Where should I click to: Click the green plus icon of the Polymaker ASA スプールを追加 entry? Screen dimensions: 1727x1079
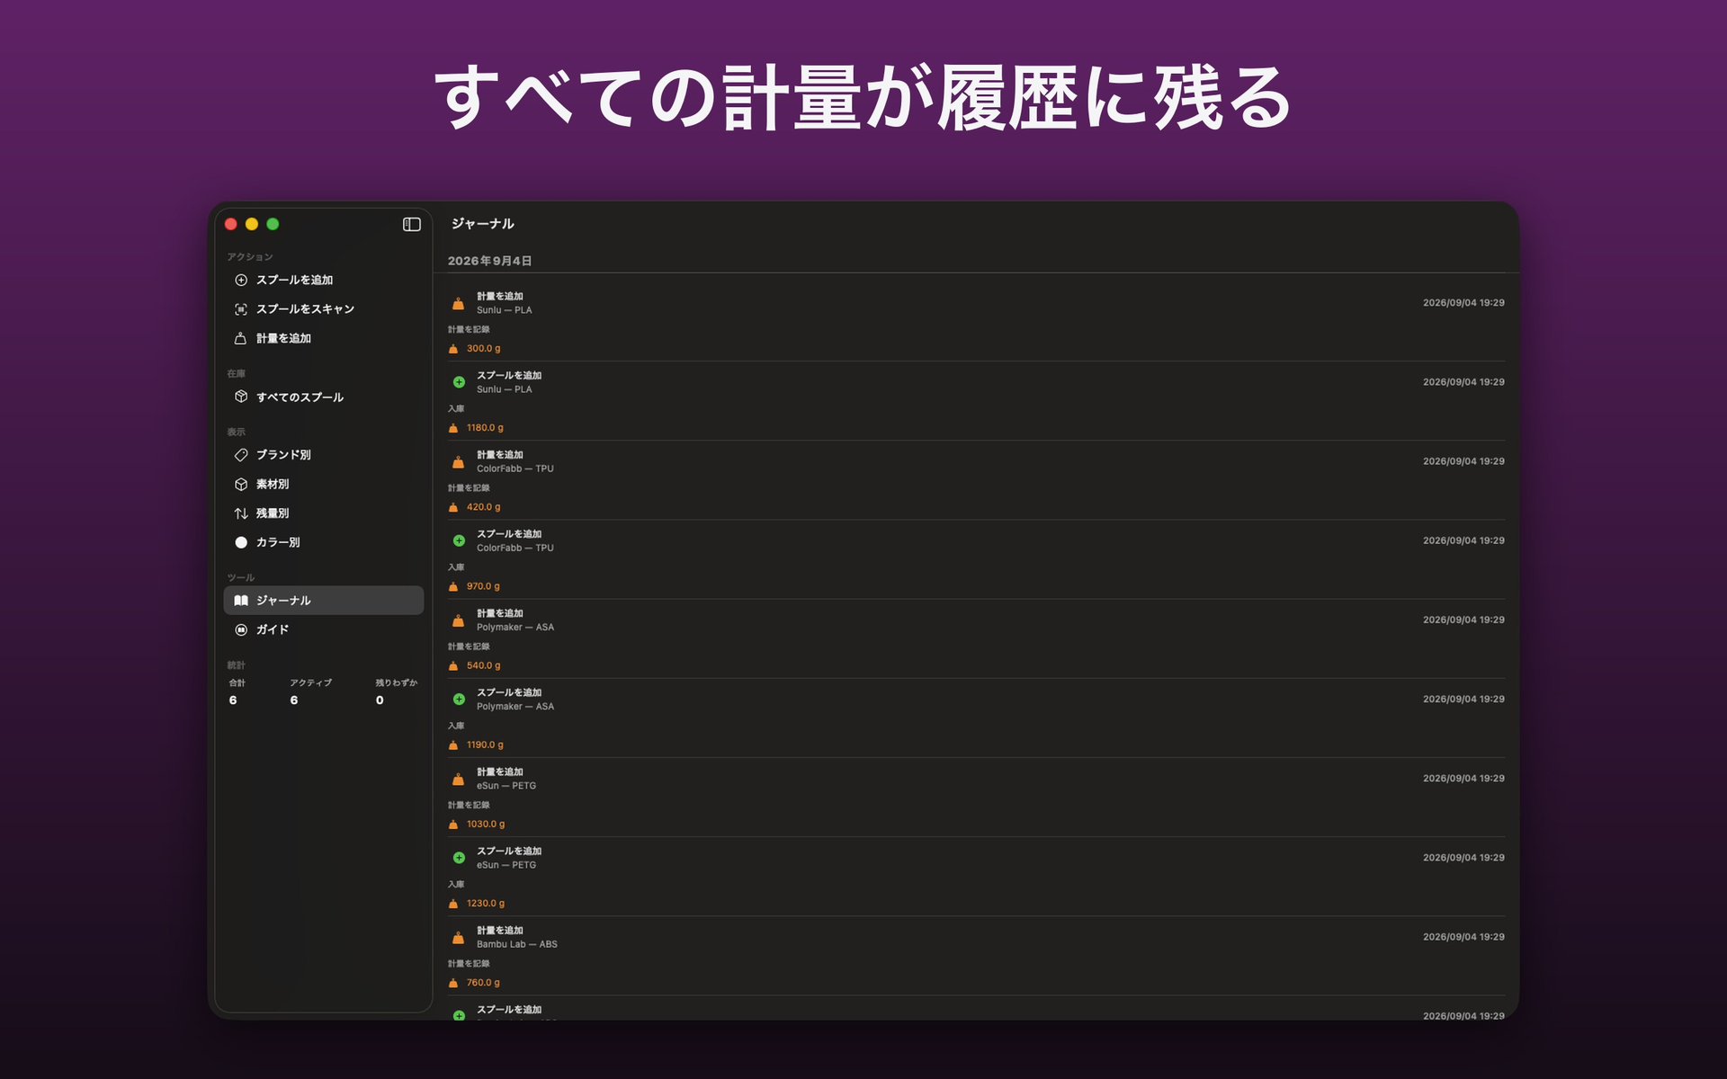(459, 699)
